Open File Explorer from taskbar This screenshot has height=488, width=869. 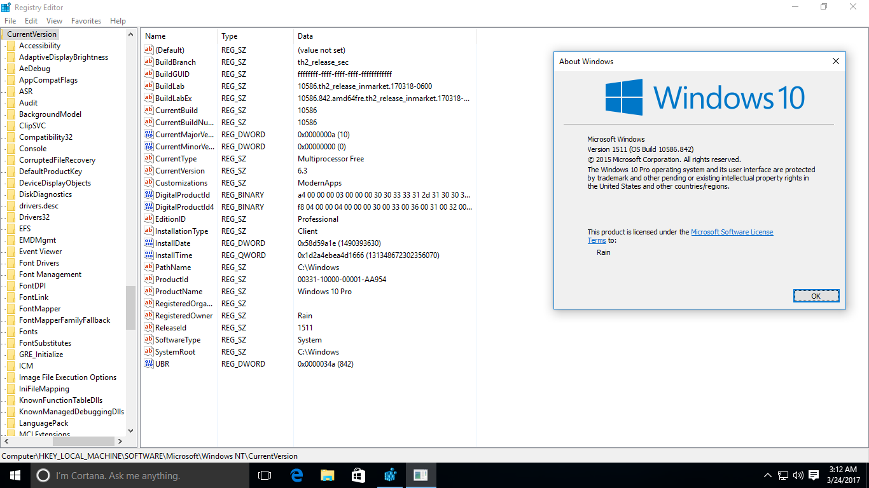327,475
